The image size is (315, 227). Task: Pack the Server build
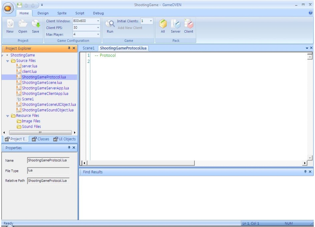(176, 26)
